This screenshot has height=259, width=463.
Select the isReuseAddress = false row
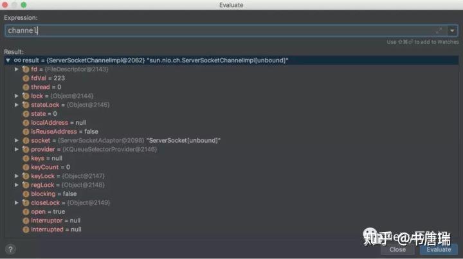232,132
